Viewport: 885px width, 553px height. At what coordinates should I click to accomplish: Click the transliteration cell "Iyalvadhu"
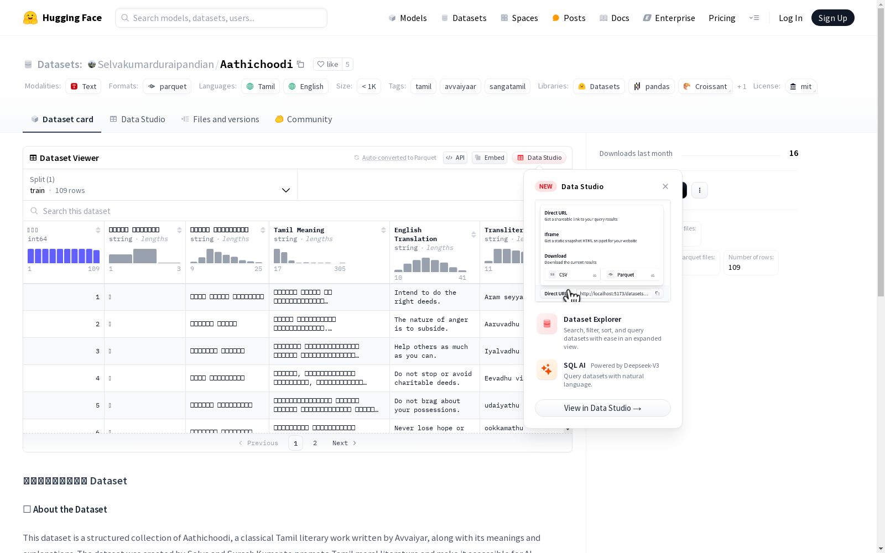502,351
